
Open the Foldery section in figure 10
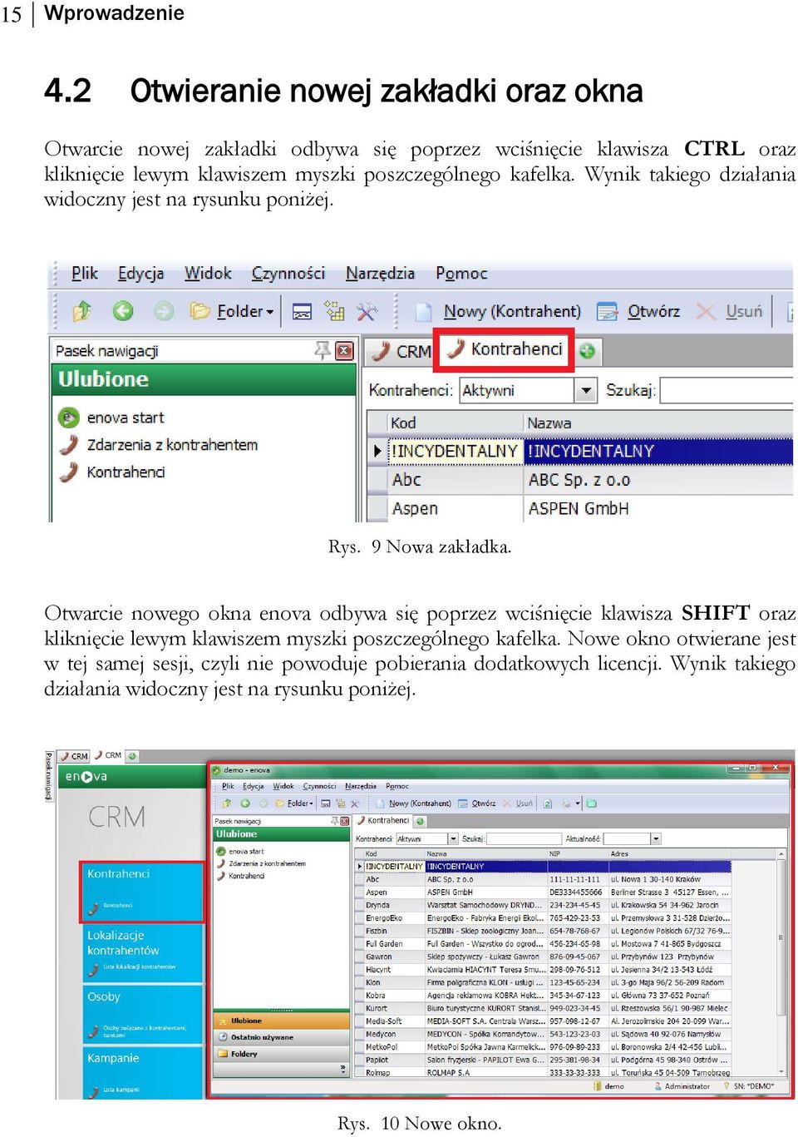(281, 1054)
